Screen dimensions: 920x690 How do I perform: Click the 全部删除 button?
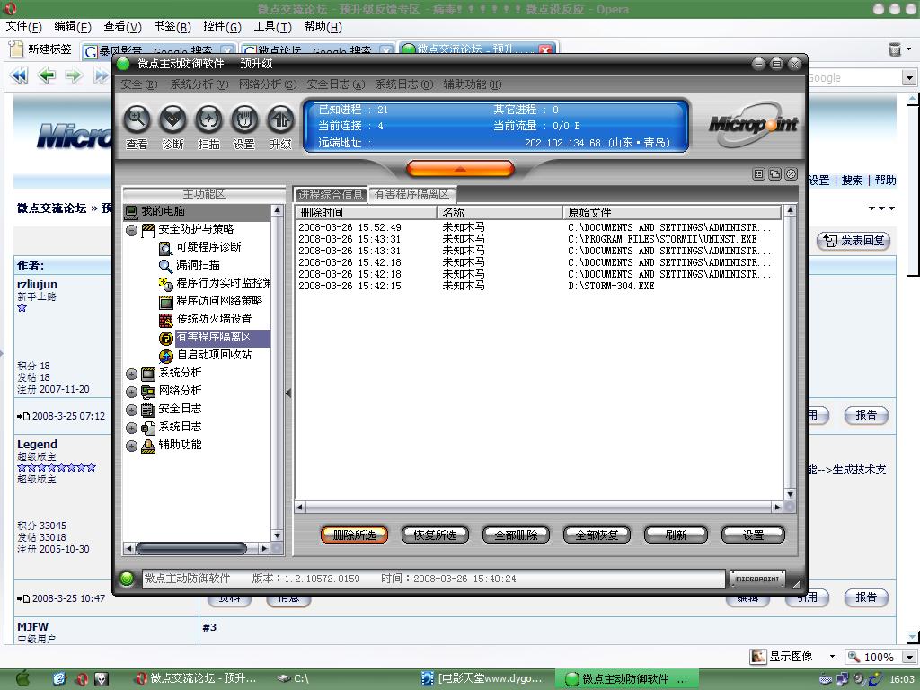coord(516,535)
